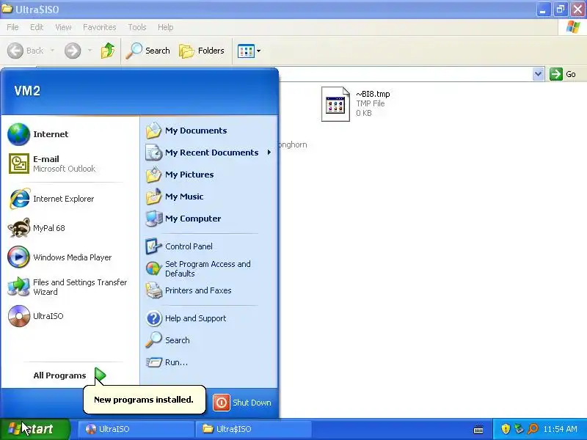Screen dimensions: 587x440
Task: Open My Computer
Action: (x=208, y=219)
